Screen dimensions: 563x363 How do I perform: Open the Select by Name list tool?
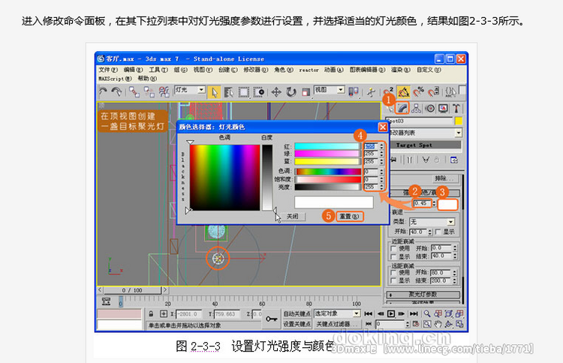[x=229, y=92]
